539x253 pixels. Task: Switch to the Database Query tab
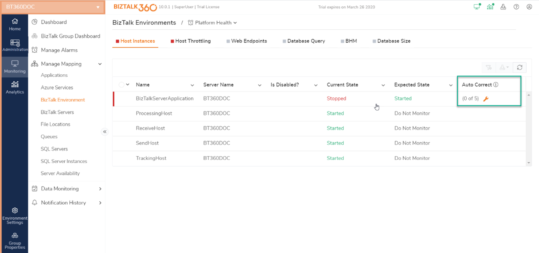[x=304, y=41]
